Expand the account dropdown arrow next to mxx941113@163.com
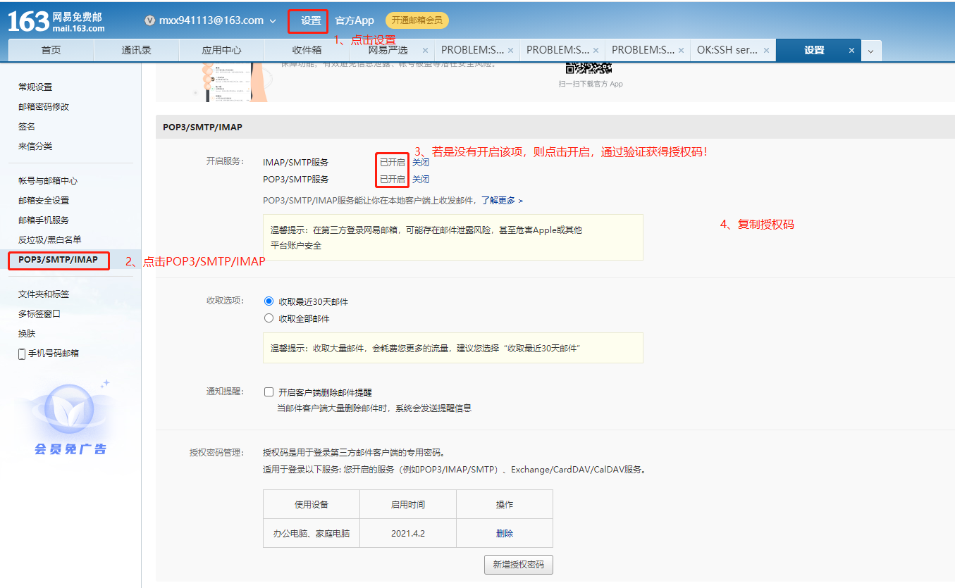Image resolution: width=955 pixels, height=588 pixels. [273, 21]
